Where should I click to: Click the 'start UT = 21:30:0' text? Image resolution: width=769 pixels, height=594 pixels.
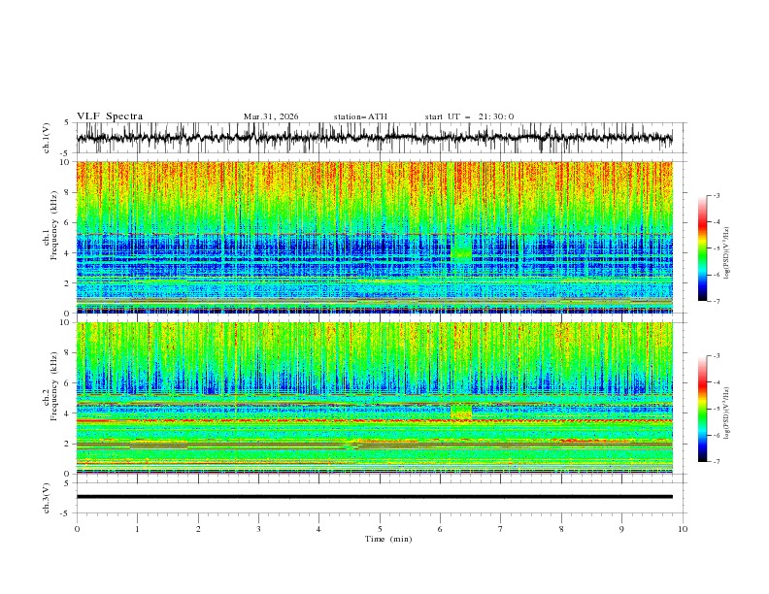(x=469, y=116)
